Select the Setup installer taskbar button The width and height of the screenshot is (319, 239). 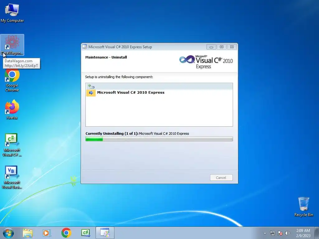pyautogui.click(x=105, y=233)
